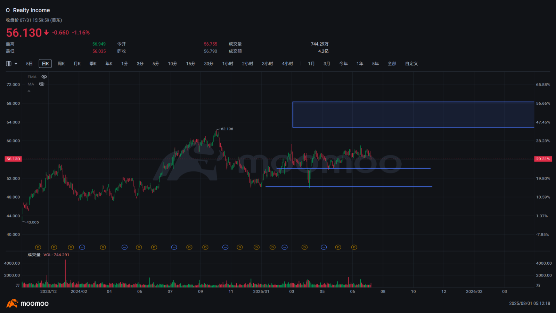Screen dimensions: 556x313
Task: Click the first dividend D marker icon
Action: [x=38, y=247]
